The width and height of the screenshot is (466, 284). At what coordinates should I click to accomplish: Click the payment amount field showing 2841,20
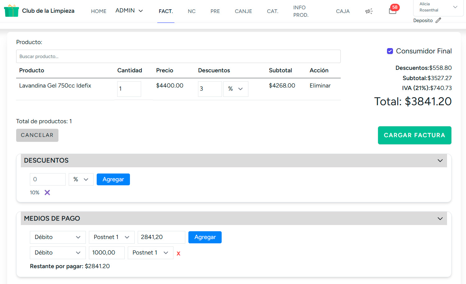161,237
